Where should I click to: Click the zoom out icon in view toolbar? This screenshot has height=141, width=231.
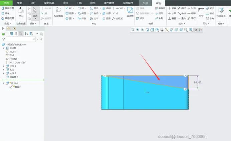point(143,30)
